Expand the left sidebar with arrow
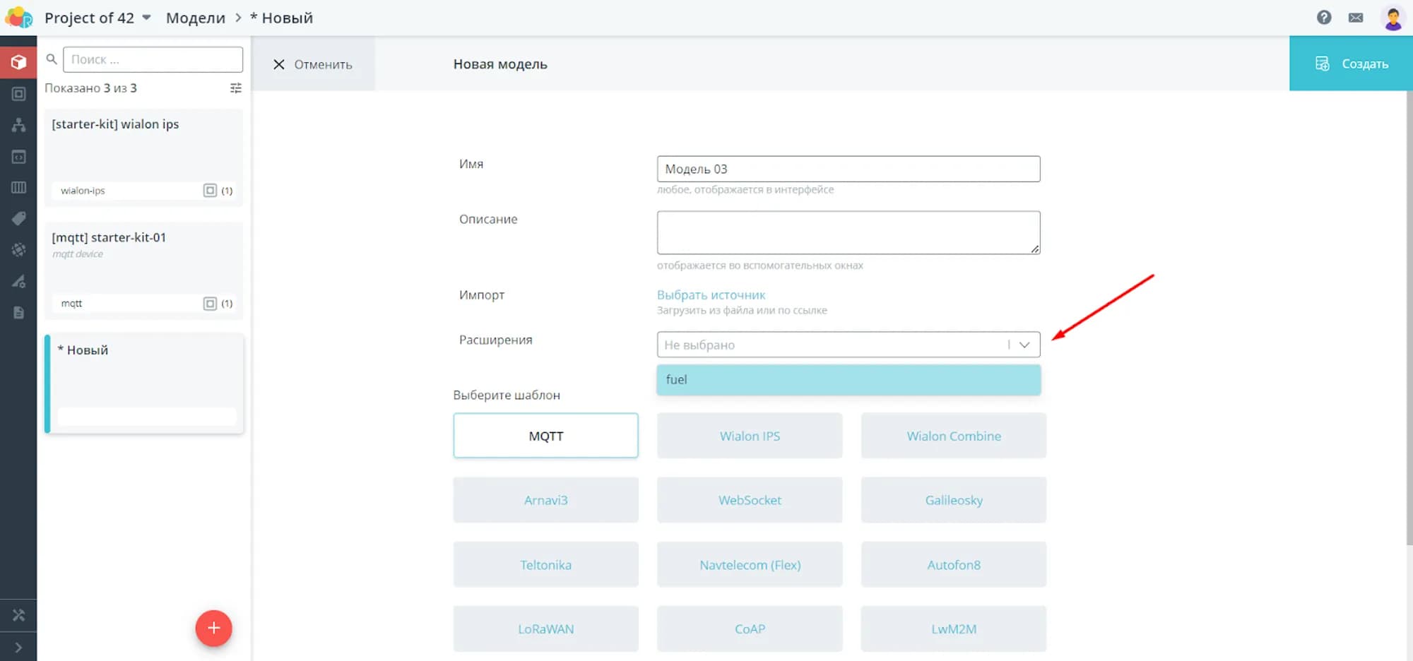This screenshot has width=1413, height=661. [18, 647]
